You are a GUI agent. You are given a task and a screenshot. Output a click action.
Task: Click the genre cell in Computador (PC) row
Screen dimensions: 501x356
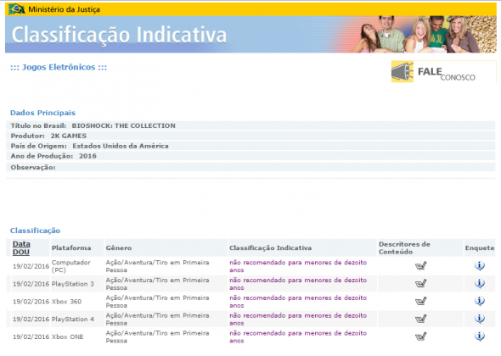click(x=157, y=266)
